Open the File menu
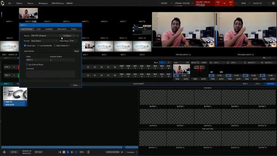Image resolution: width=277 pixels, height=156 pixels. 10,3
